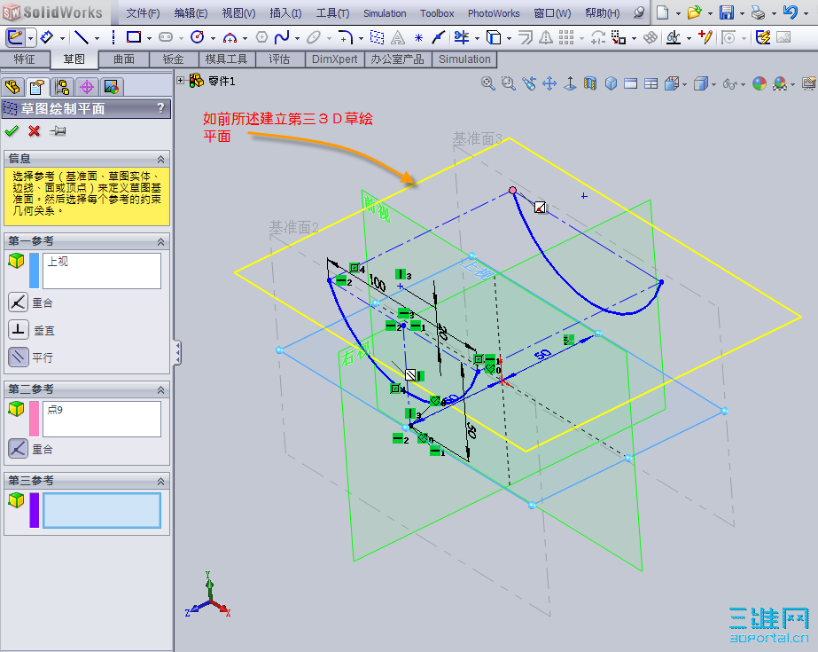Confirm with the green checkmark OK

pyautogui.click(x=12, y=131)
